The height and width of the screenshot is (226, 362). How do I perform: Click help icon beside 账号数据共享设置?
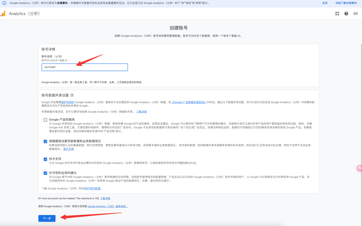(x=72, y=95)
